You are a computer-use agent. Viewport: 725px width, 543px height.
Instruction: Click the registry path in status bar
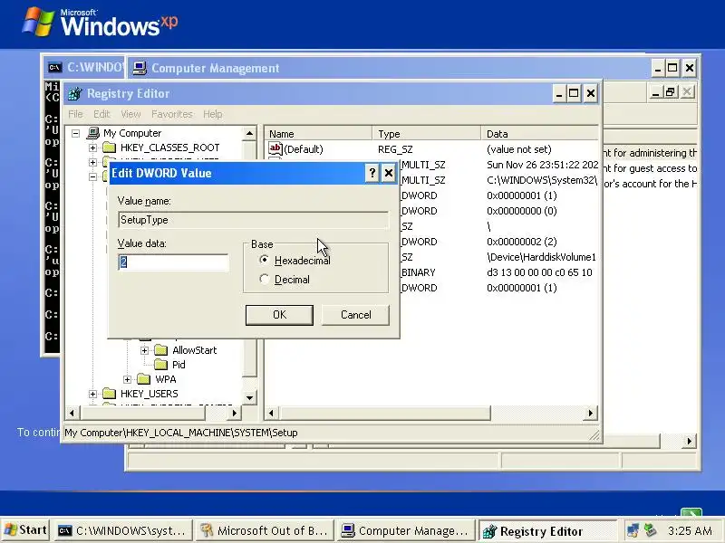[180, 433]
